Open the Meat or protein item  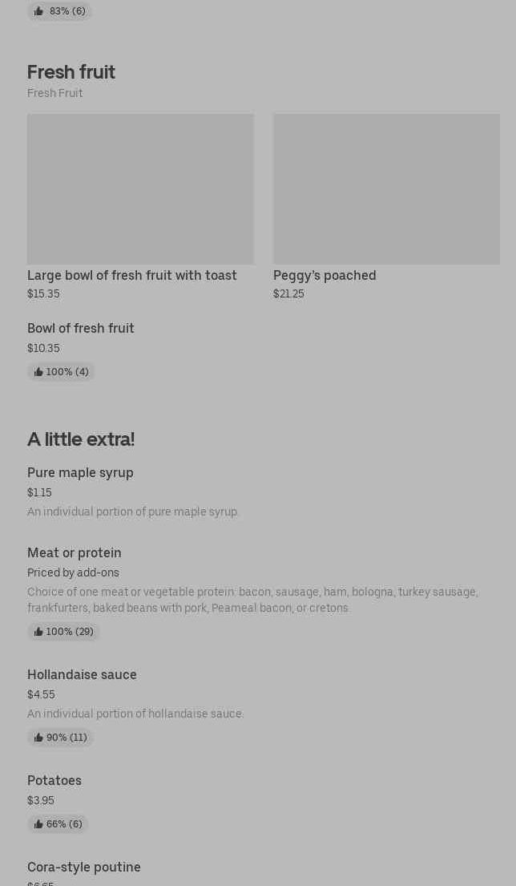coord(75,552)
